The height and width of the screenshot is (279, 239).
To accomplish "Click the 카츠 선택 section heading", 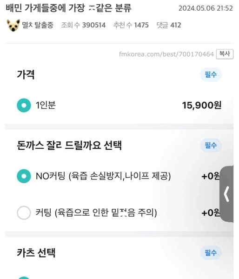I will pyautogui.click(x=36, y=252).
